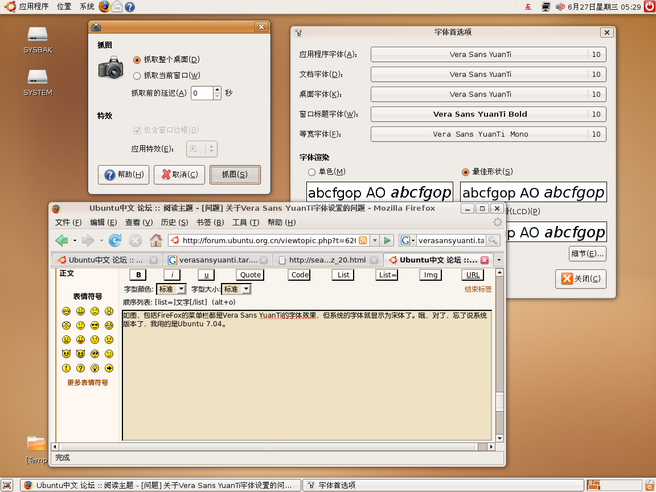Click the URL BBCode button

click(x=473, y=275)
